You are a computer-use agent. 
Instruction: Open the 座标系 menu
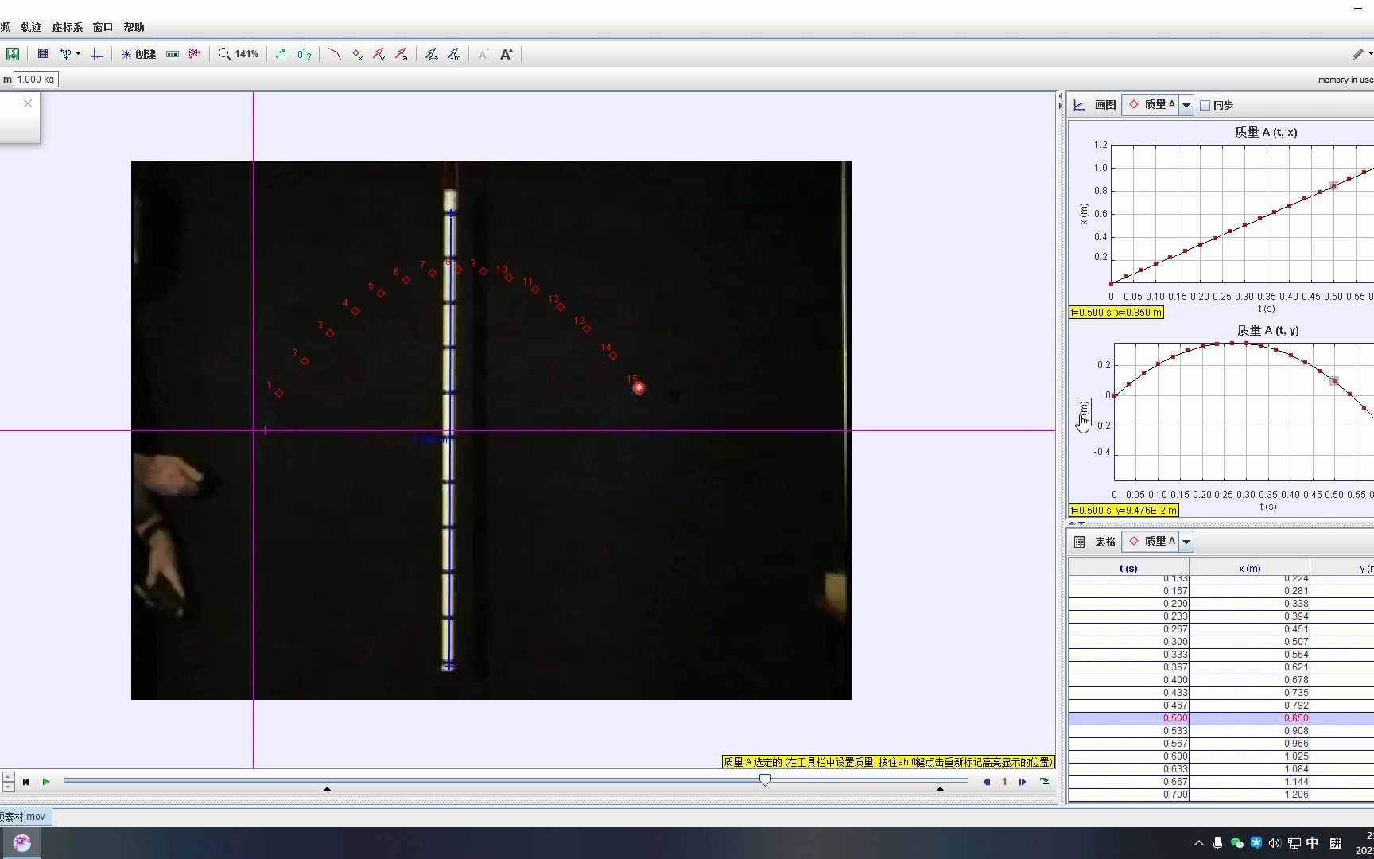click(x=68, y=27)
